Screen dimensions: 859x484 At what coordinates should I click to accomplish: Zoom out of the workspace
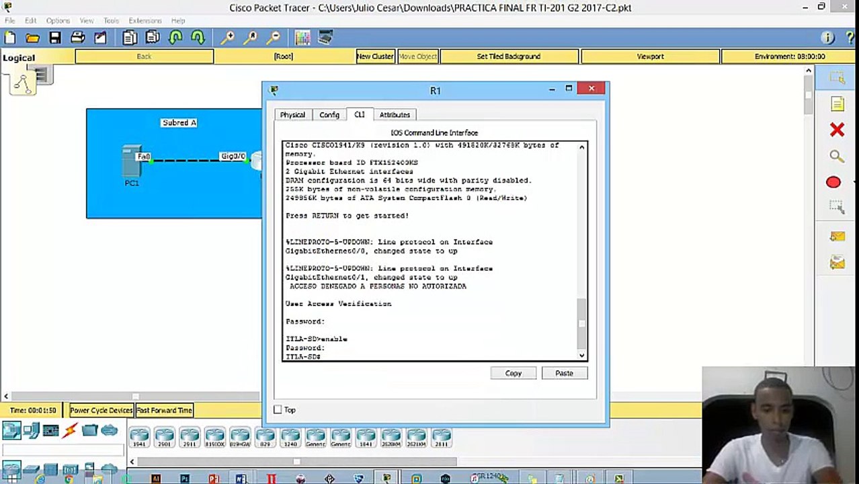tap(273, 38)
